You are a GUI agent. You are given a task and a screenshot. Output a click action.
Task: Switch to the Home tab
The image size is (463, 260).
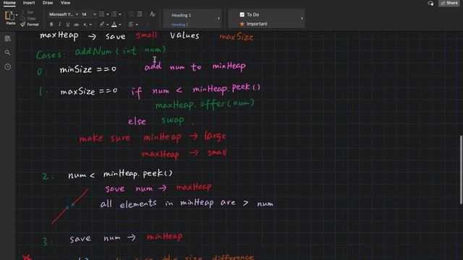(x=9, y=3)
